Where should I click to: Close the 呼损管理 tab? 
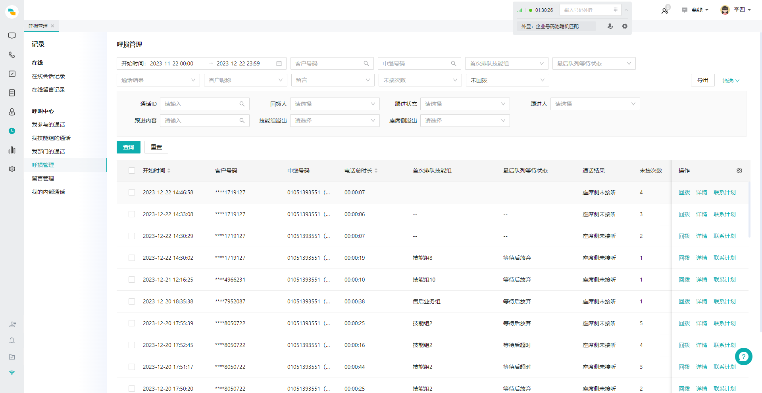pos(52,26)
